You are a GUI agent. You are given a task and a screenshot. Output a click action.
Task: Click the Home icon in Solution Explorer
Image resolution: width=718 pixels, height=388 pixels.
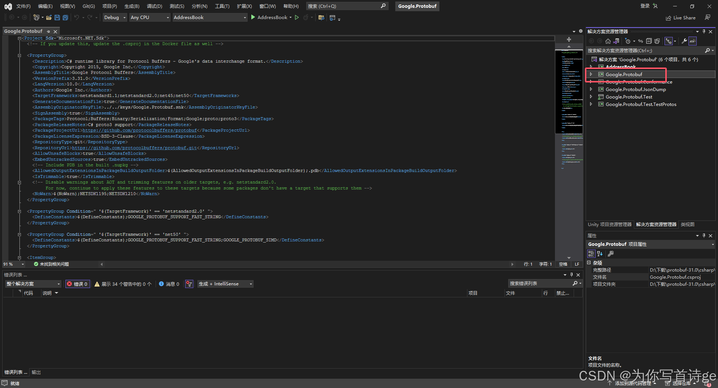(608, 41)
